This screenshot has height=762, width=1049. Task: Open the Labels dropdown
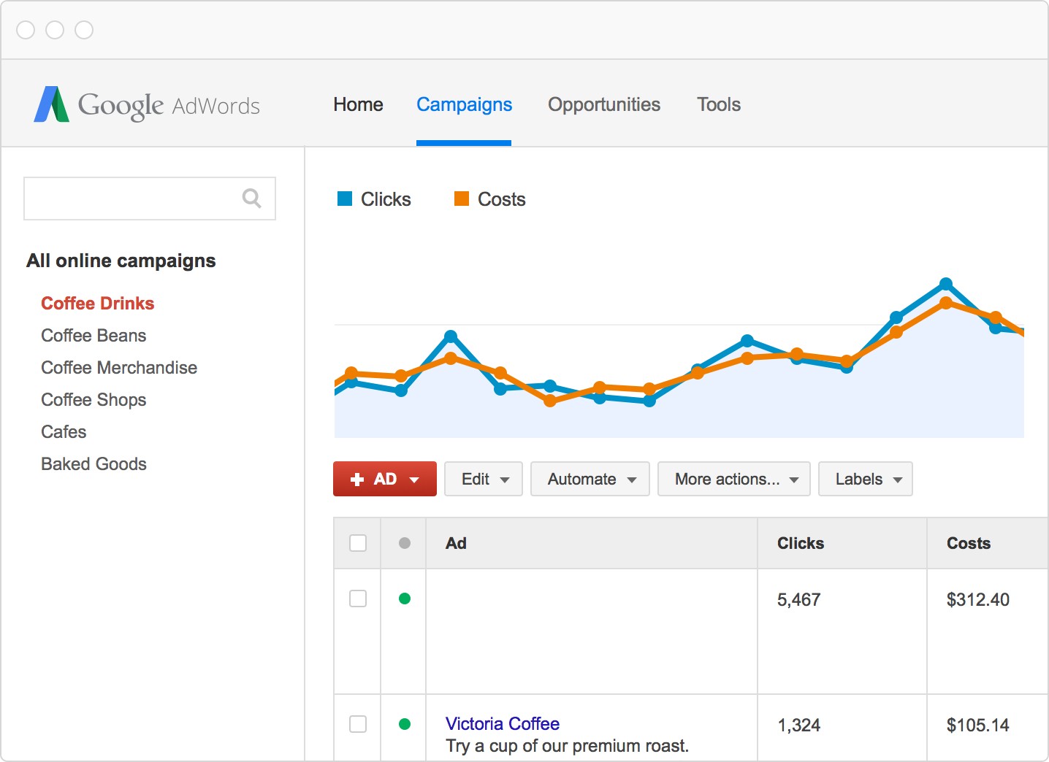coord(866,479)
